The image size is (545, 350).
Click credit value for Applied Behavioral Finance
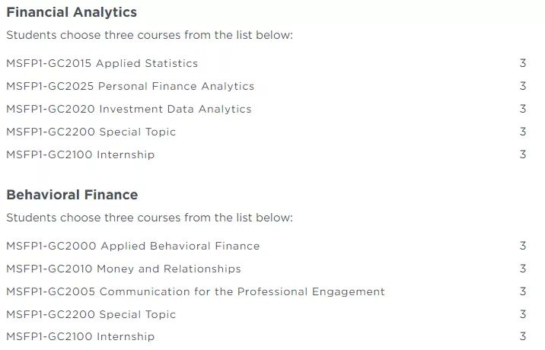[x=523, y=247]
